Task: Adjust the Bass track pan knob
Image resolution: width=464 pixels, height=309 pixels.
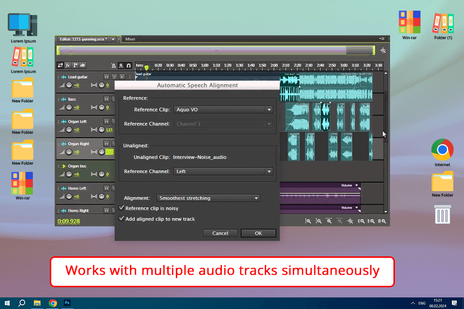Action: click(101, 107)
